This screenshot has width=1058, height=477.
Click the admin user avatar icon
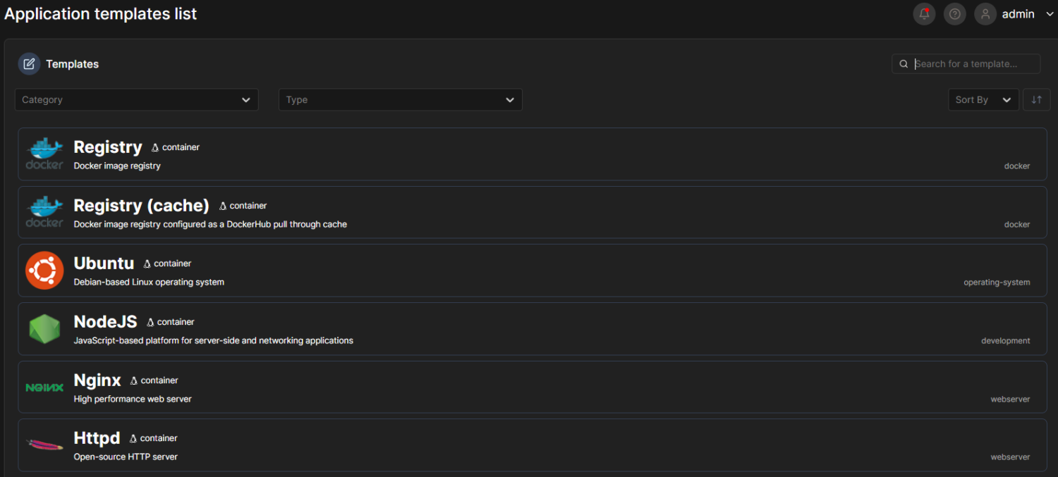(x=985, y=14)
